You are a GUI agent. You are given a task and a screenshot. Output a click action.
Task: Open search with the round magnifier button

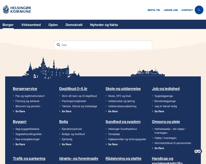(199, 10)
